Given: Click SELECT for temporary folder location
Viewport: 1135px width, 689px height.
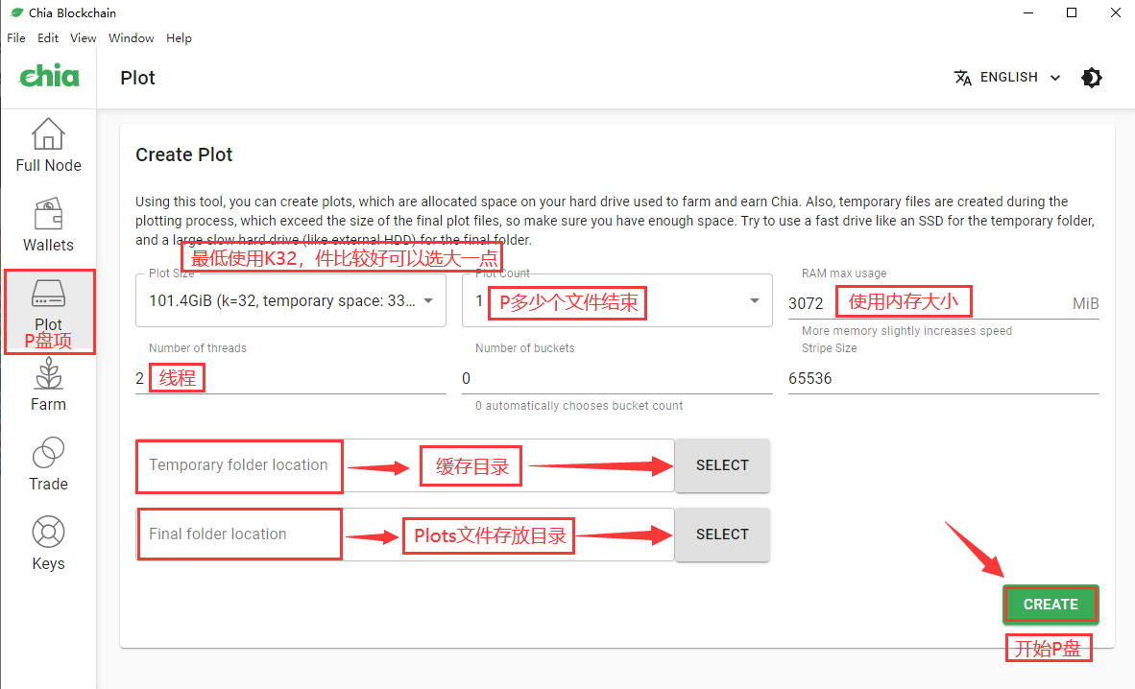Looking at the screenshot, I should [722, 465].
